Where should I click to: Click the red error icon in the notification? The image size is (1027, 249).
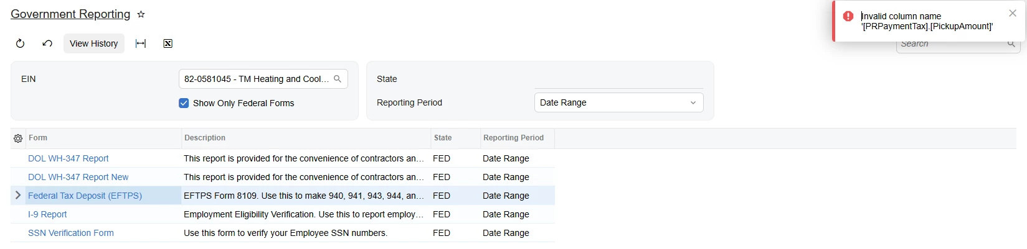848,16
